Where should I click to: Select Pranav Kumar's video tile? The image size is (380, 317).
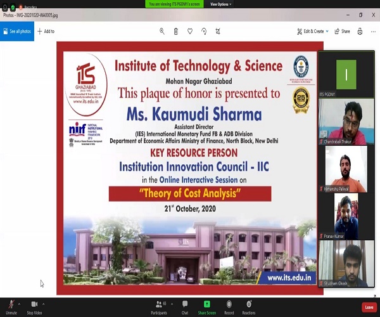(x=346, y=216)
